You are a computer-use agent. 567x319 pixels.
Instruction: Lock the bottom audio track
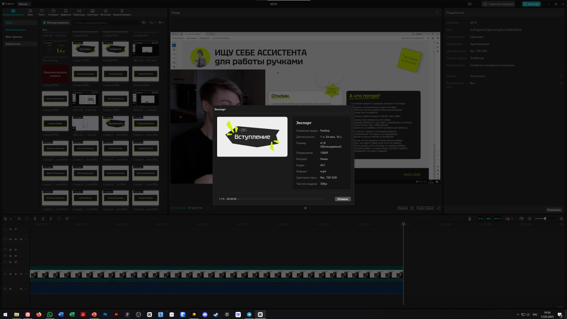[10, 289]
